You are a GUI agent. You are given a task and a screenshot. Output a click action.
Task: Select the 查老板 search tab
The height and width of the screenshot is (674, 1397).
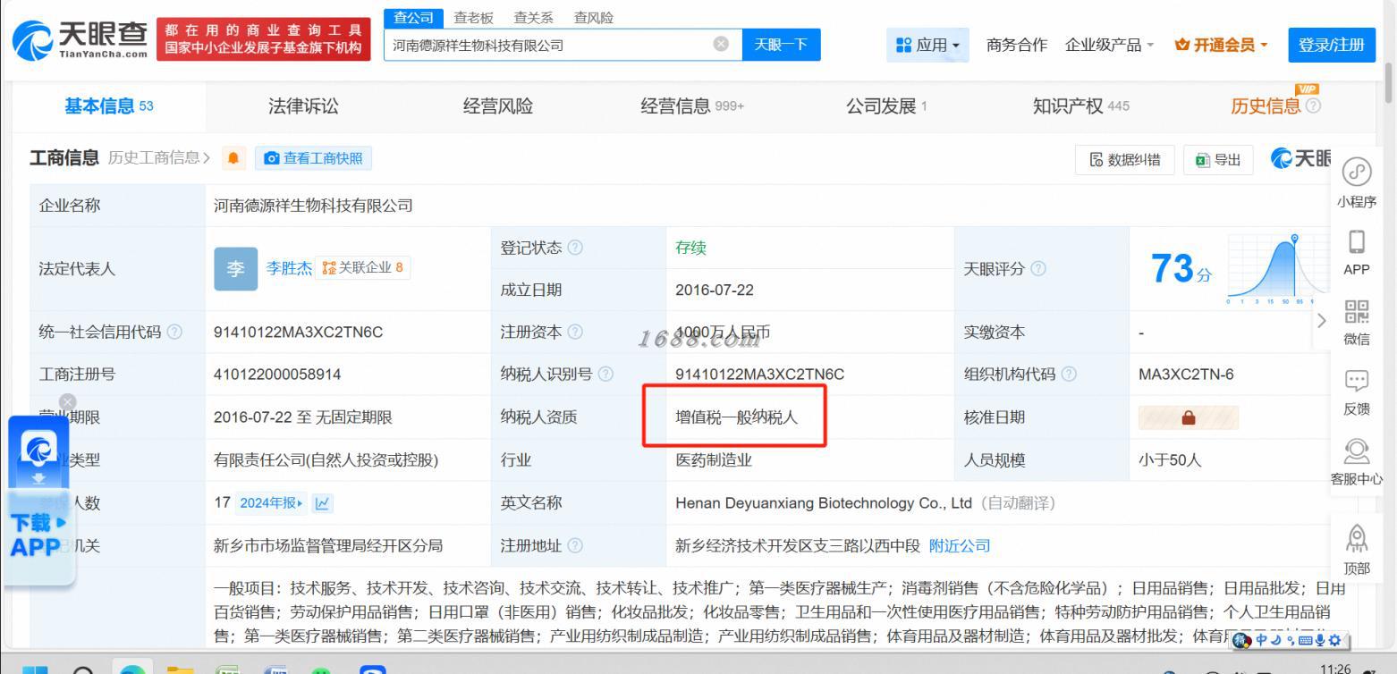click(x=472, y=18)
